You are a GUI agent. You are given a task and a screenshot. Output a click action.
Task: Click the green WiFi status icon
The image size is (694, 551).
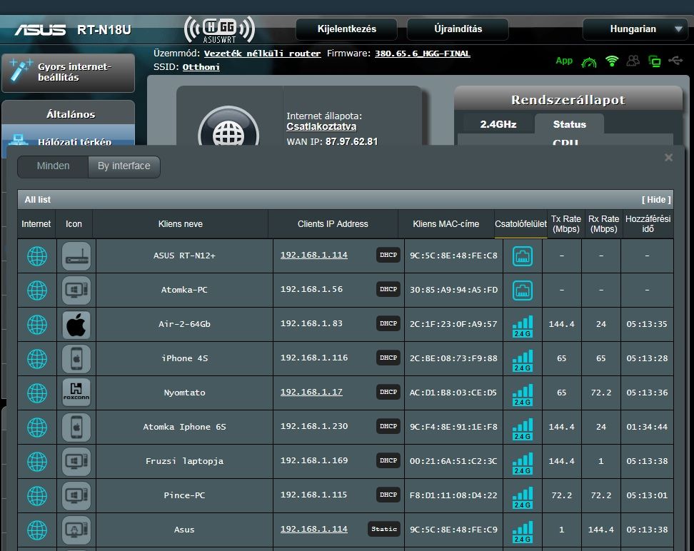[612, 61]
